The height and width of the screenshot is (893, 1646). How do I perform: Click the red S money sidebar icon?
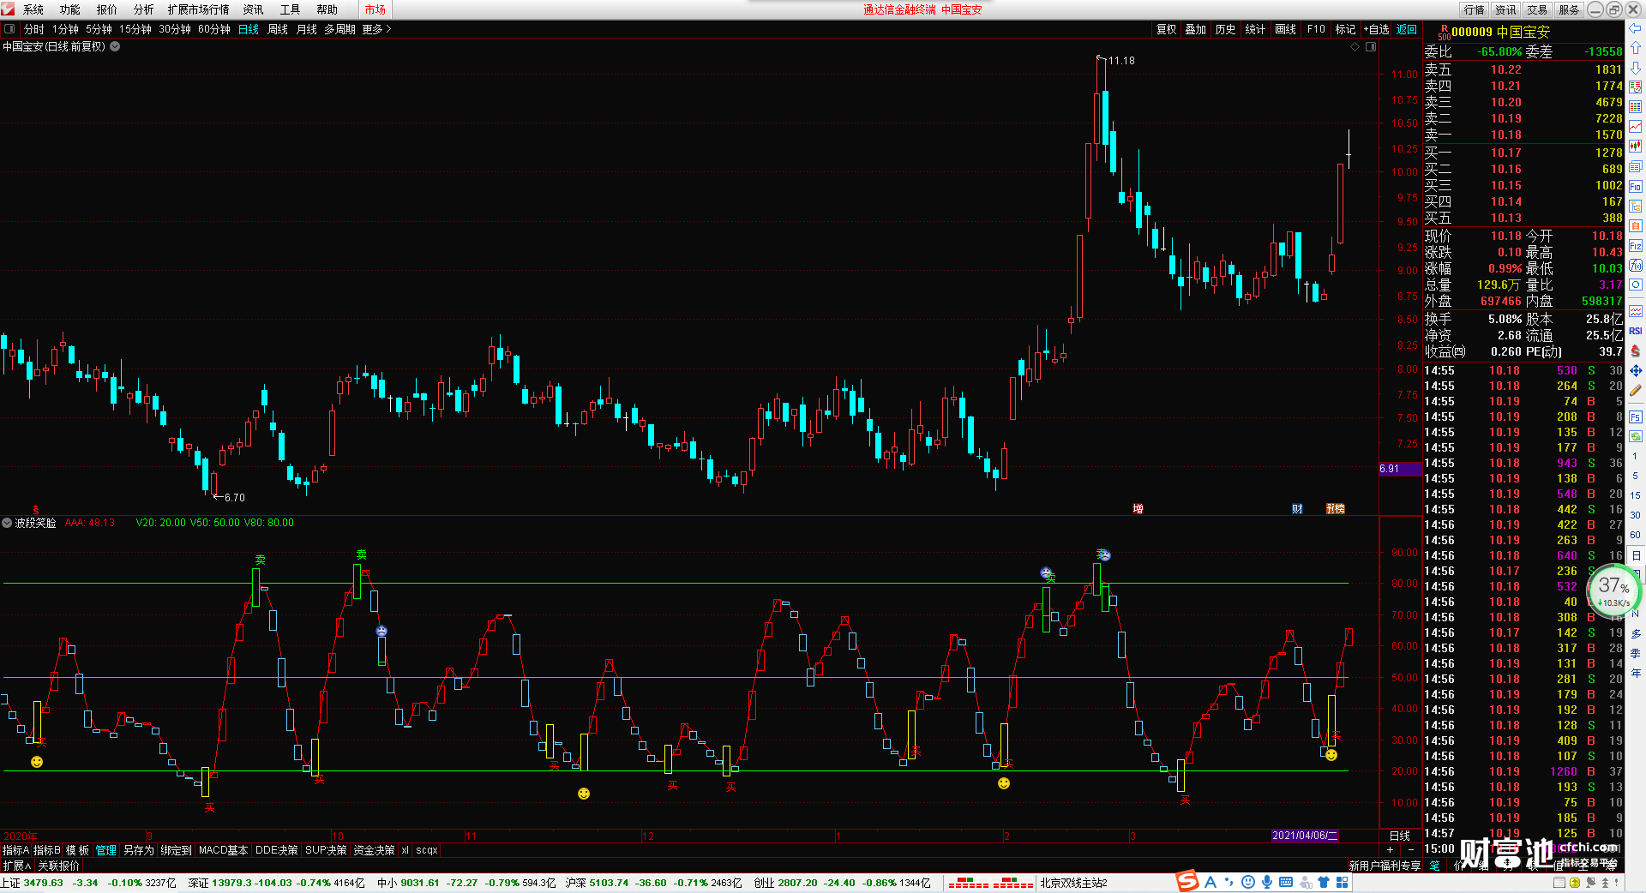(x=1636, y=351)
